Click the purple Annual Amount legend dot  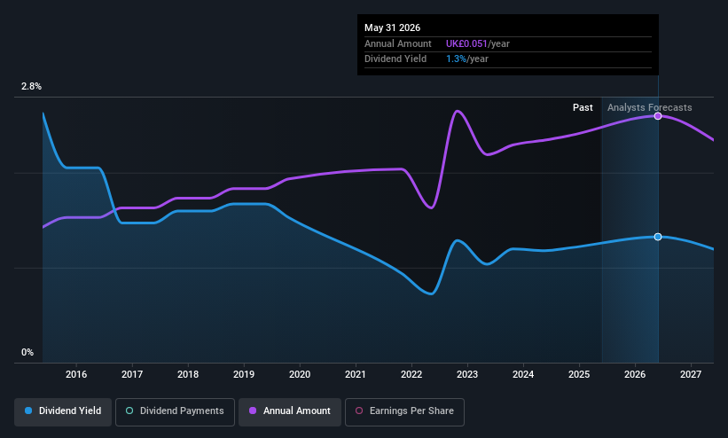click(253, 411)
